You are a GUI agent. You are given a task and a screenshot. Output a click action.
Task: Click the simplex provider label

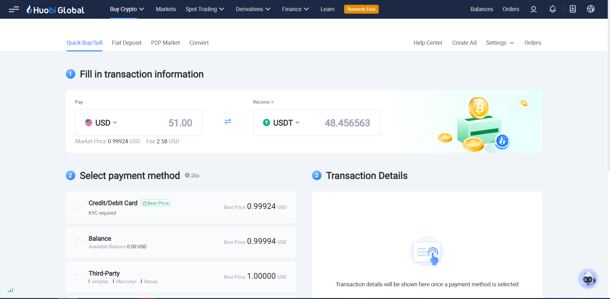[100, 282]
